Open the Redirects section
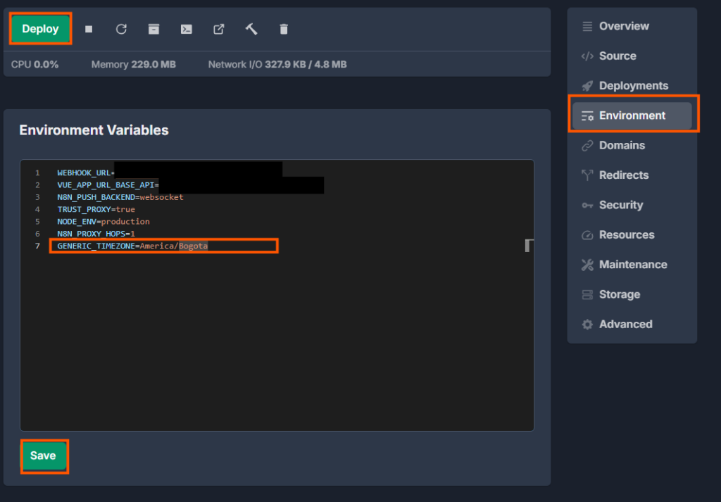 click(623, 175)
